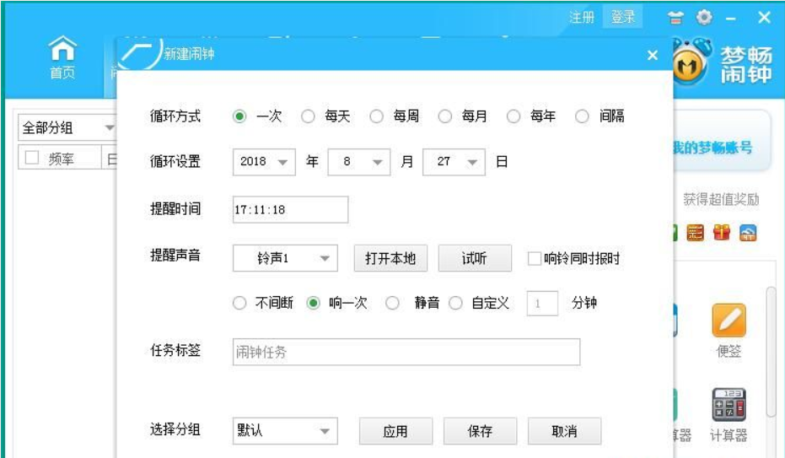The height and width of the screenshot is (458, 785).
Task: Click the 应用 apply button
Action: pyautogui.click(x=395, y=431)
